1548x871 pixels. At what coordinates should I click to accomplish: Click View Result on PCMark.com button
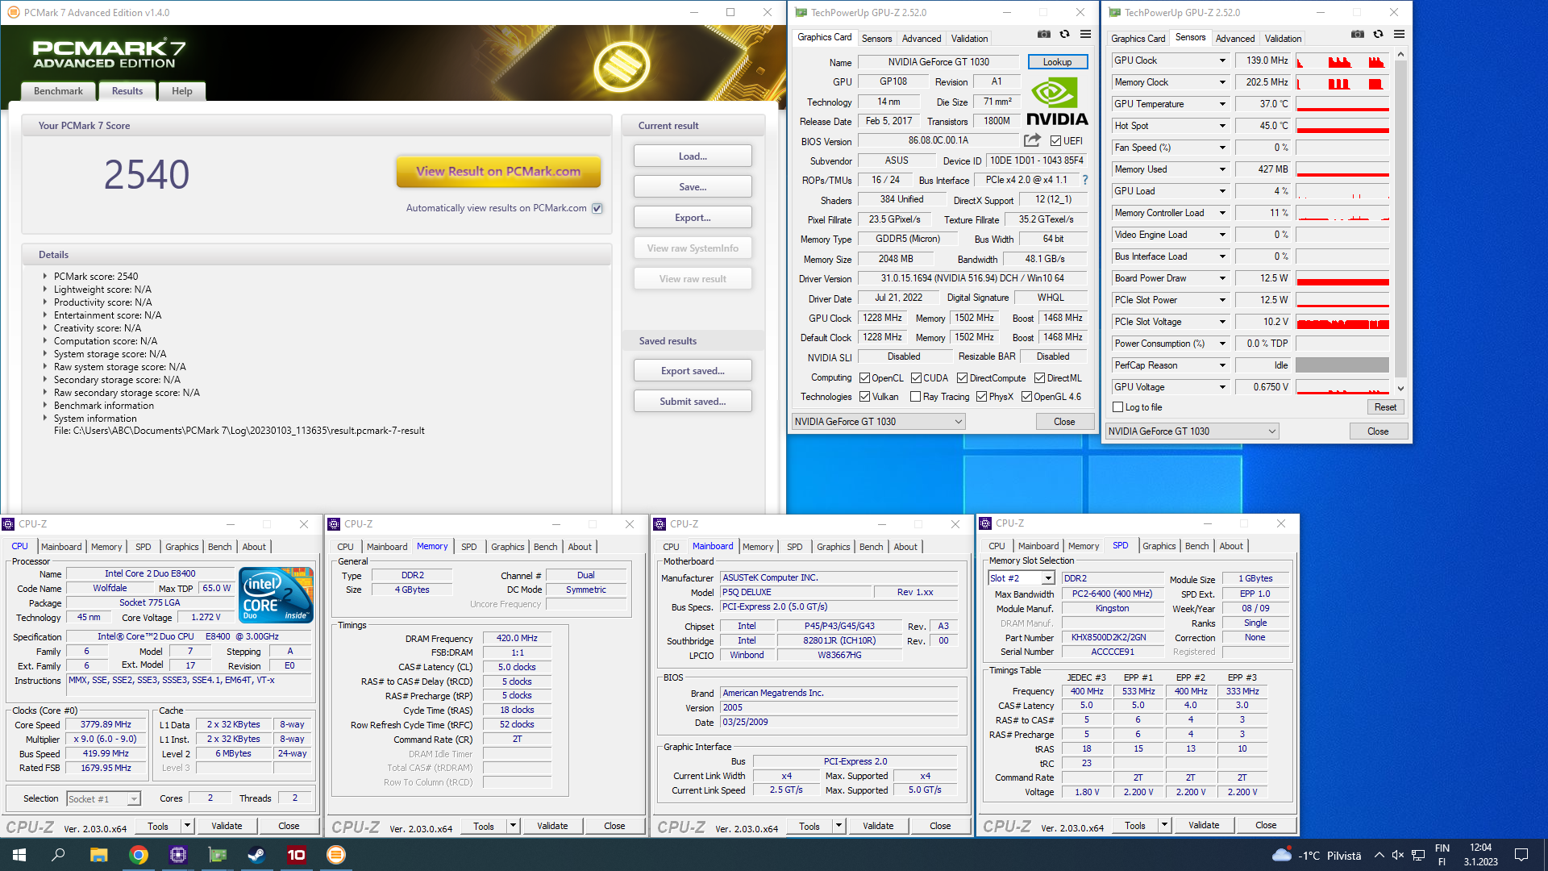[498, 171]
